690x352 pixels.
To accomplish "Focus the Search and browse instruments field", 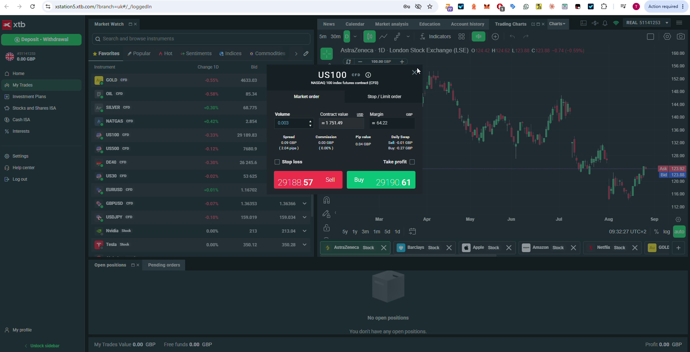I will tap(201, 39).
